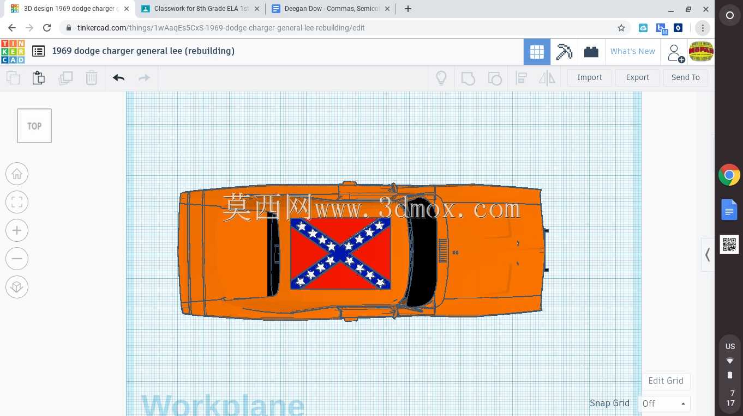This screenshot has width=743, height=416.
Task: Open the Snap Grid dropdown
Action: point(664,403)
